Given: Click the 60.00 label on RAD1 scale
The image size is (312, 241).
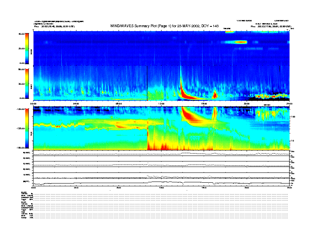Looking at the screenshot, I should 22,69.
